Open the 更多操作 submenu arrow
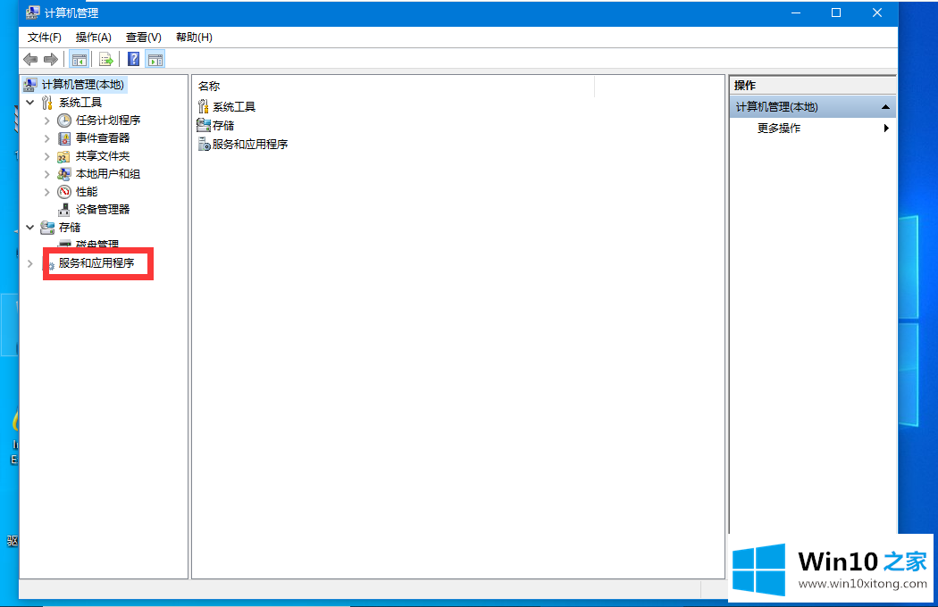This screenshot has width=938, height=607. 886,128
